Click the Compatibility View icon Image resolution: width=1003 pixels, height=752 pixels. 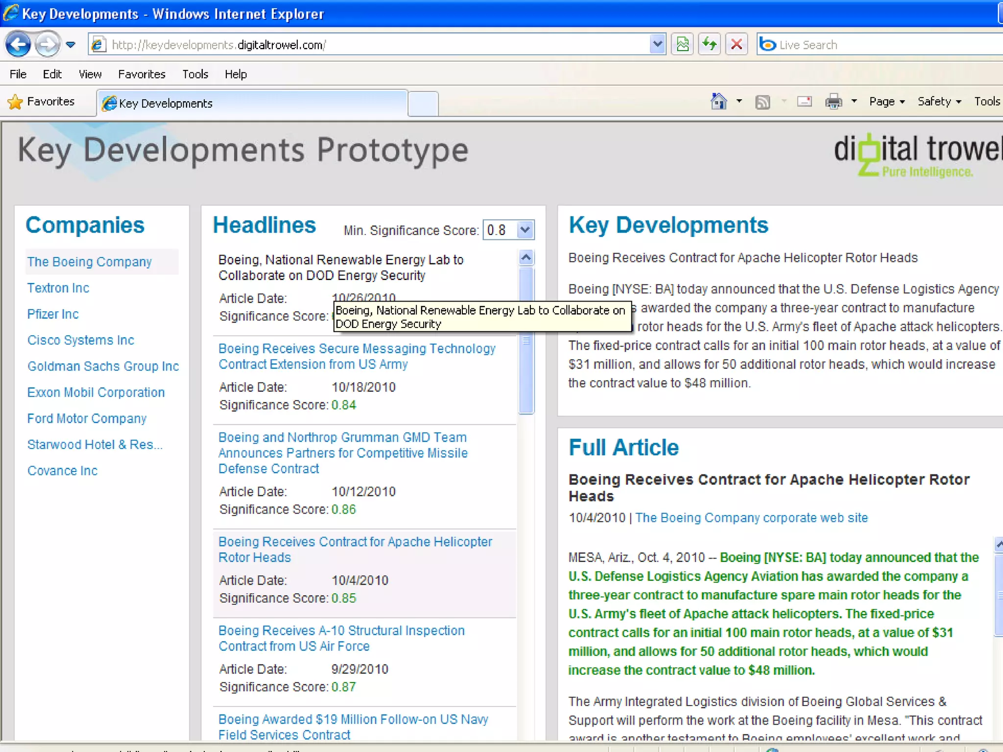[x=682, y=45]
